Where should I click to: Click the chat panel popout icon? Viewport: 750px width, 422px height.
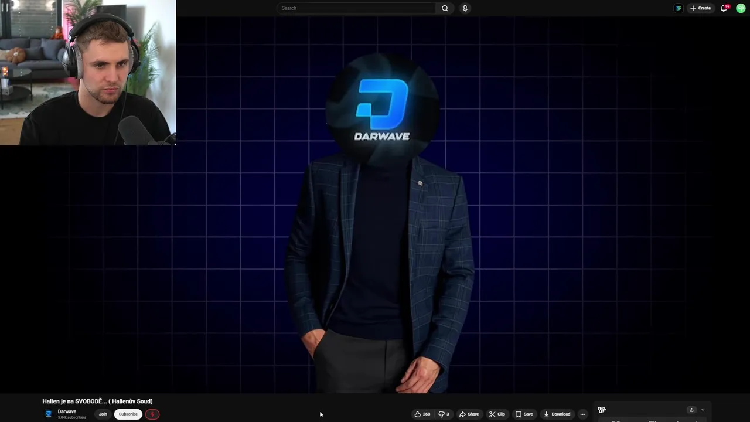(x=691, y=410)
